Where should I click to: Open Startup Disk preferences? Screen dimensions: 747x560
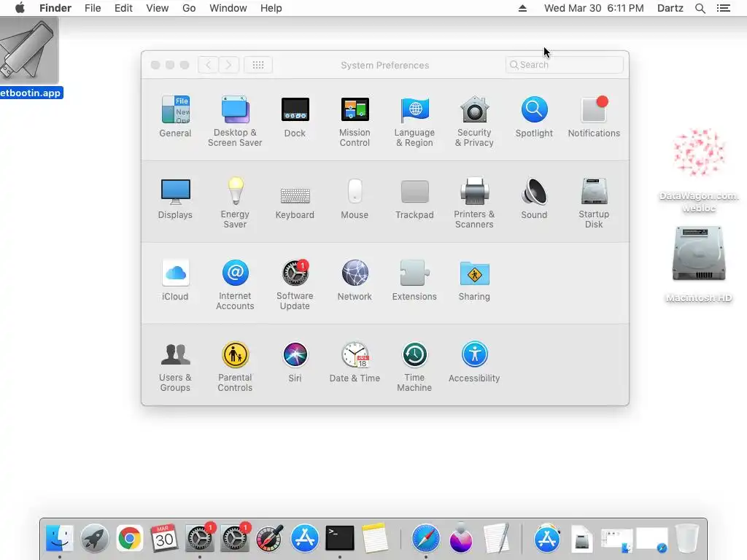(594, 203)
